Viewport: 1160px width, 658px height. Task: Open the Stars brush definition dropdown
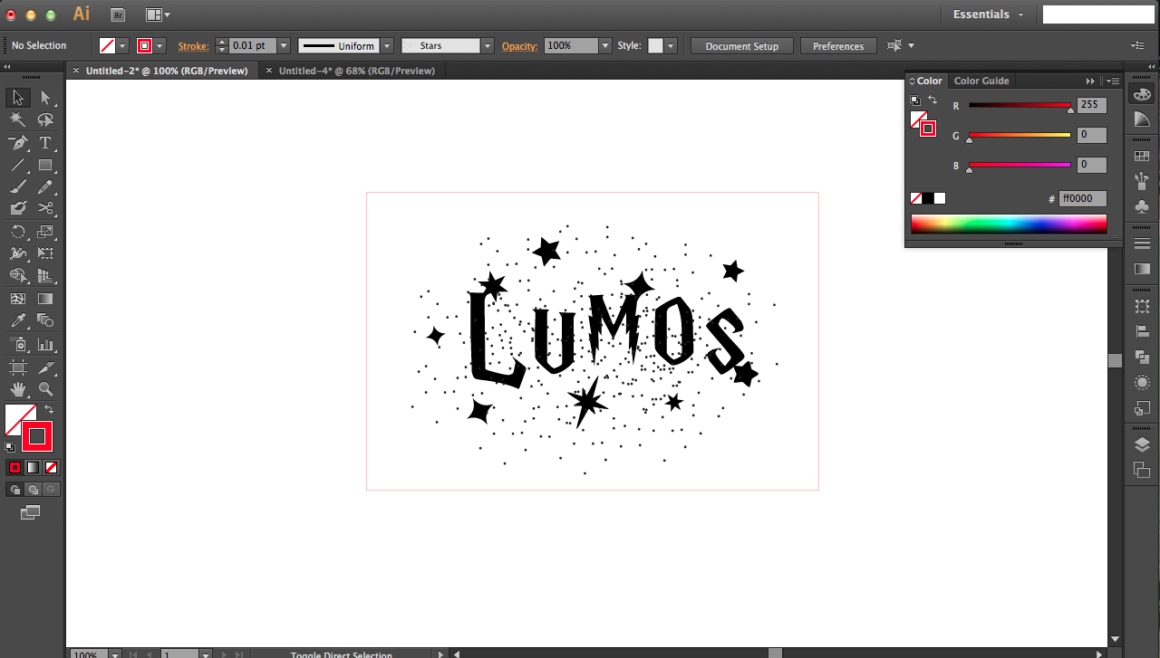pyautogui.click(x=488, y=45)
